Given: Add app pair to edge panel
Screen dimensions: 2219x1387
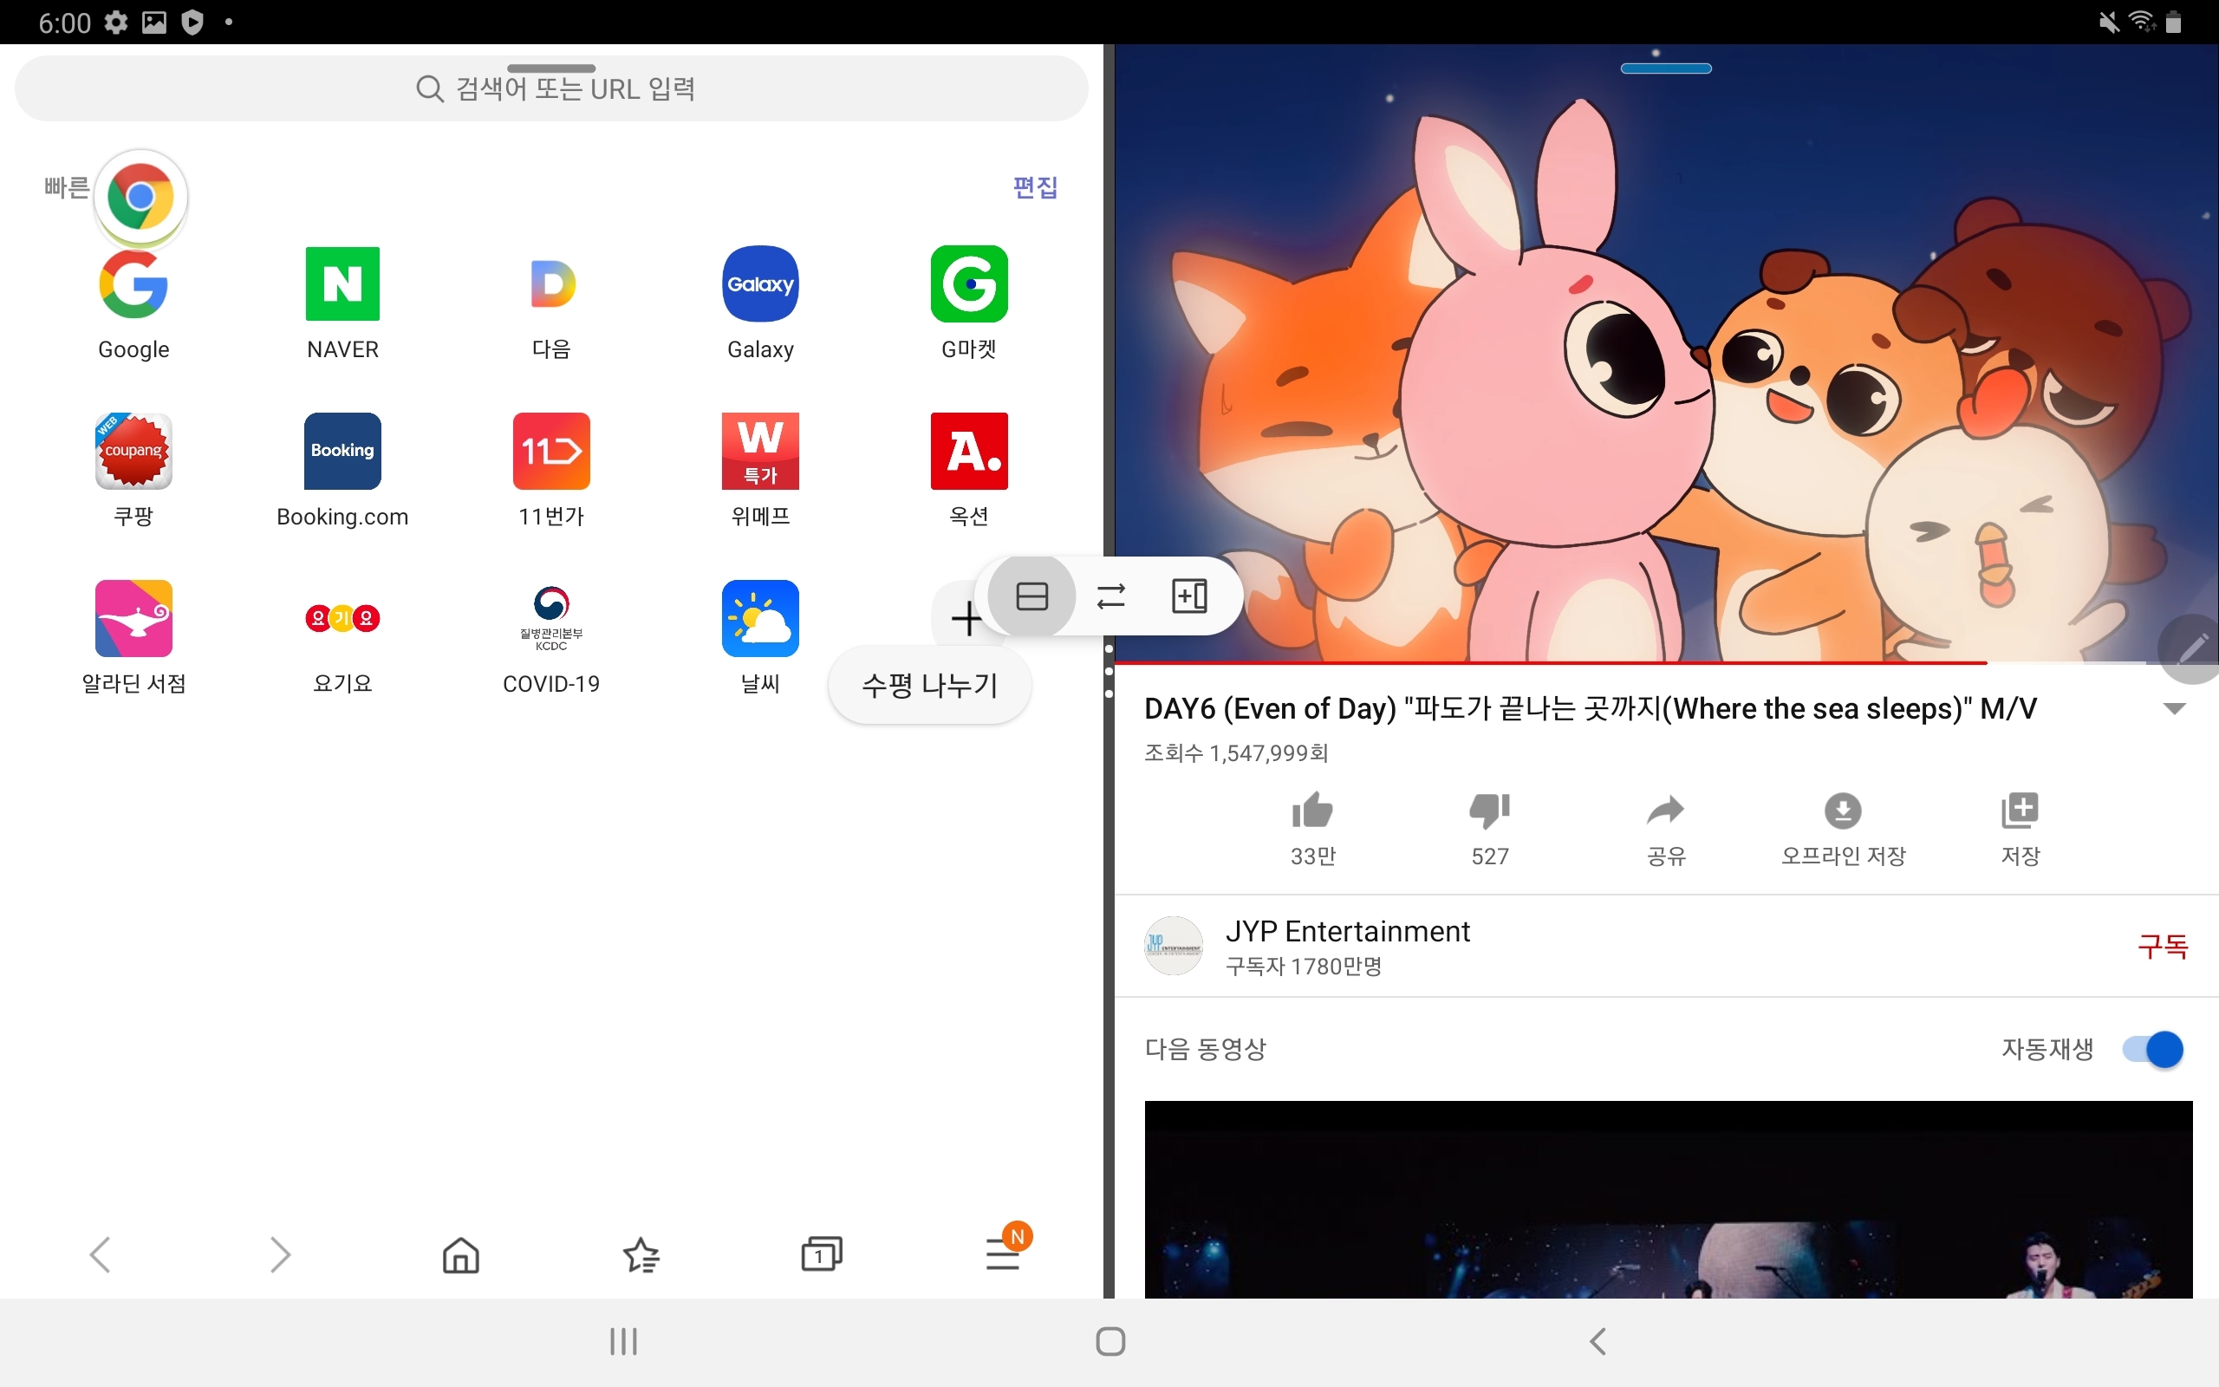Looking at the screenshot, I should (1189, 596).
